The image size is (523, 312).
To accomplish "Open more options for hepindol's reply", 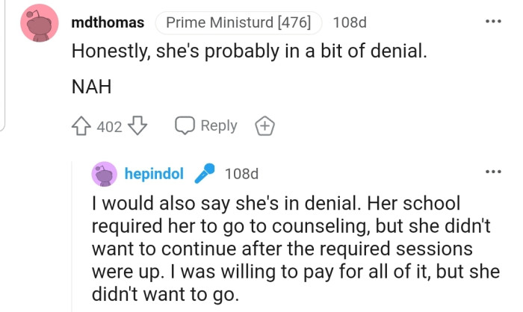I will point(492,172).
